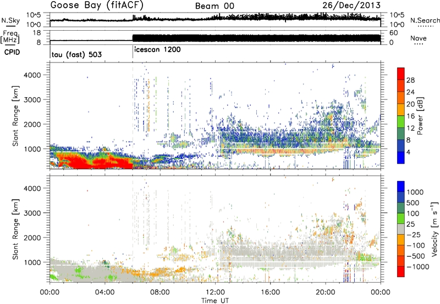This screenshot has height=304, width=440.
Task: Click the noise sky trace in the top panel
Action: [215, 19]
